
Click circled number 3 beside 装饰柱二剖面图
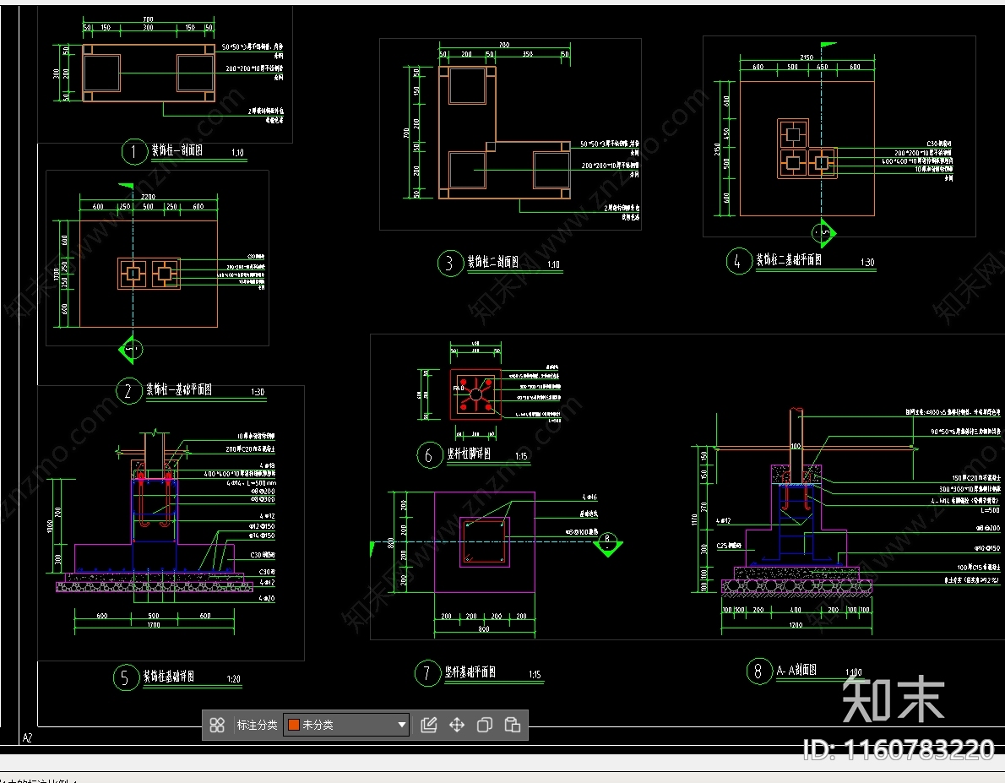[x=449, y=264]
